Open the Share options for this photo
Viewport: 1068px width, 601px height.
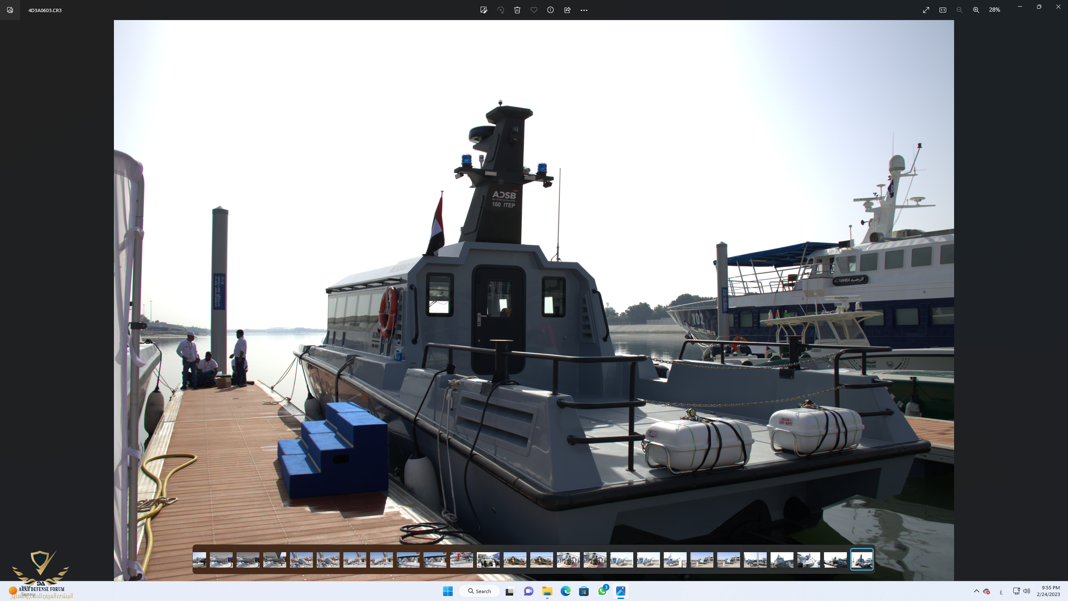coord(567,10)
